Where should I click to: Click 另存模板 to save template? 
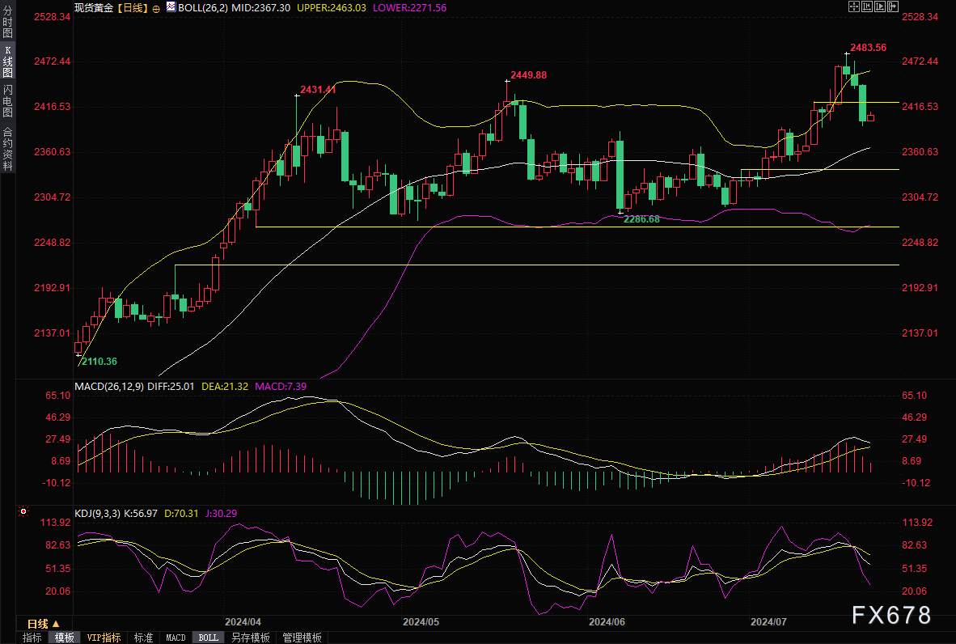pyautogui.click(x=251, y=638)
